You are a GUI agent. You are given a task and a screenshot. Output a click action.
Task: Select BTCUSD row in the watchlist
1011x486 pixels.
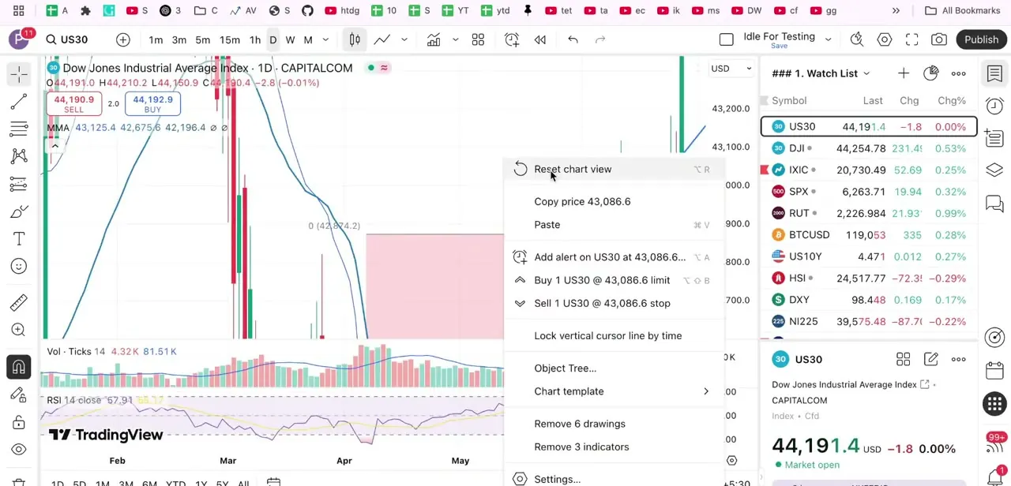click(x=869, y=235)
